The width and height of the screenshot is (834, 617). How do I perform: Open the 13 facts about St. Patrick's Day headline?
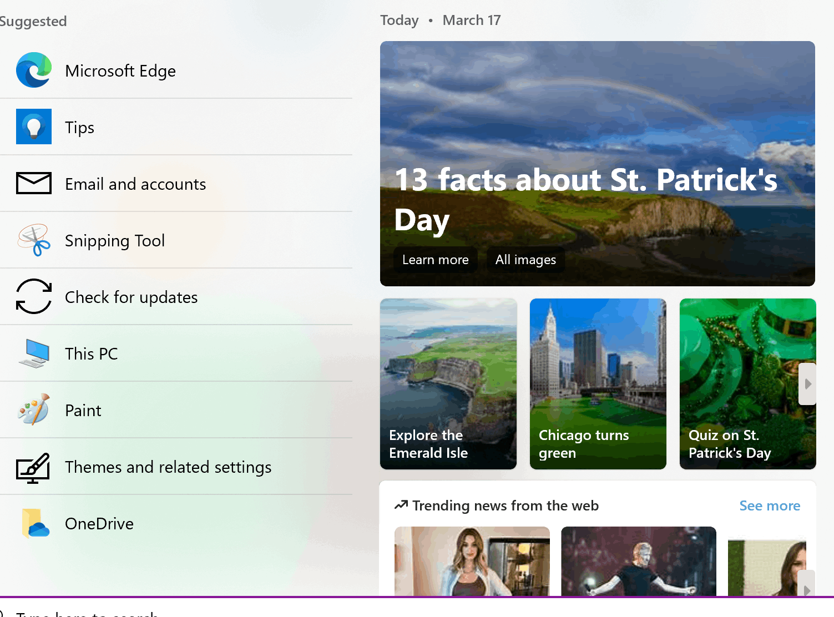(x=586, y=200)
